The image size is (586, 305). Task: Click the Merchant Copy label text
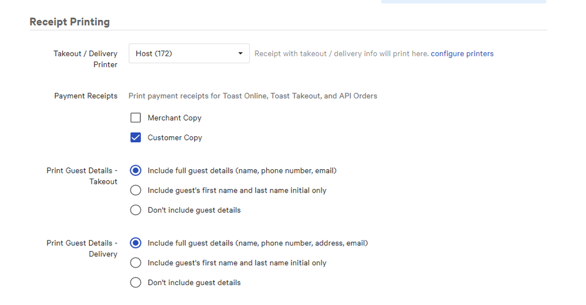point(174,118)
